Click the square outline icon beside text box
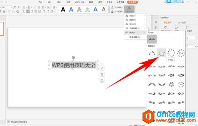198x126 pixels. 102,80
